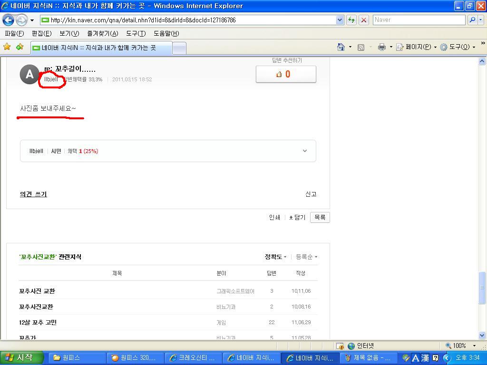
Task: Open the Home button dropdown arrow
Action: click(350, 47)
